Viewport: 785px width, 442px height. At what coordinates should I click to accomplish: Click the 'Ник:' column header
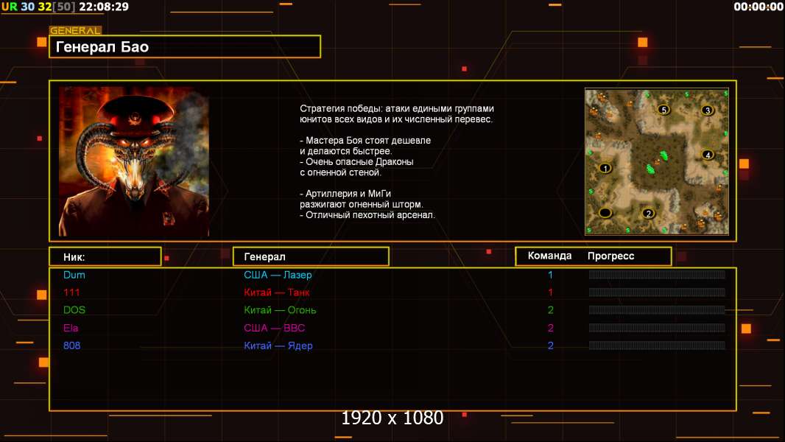(x=105, y=256)
